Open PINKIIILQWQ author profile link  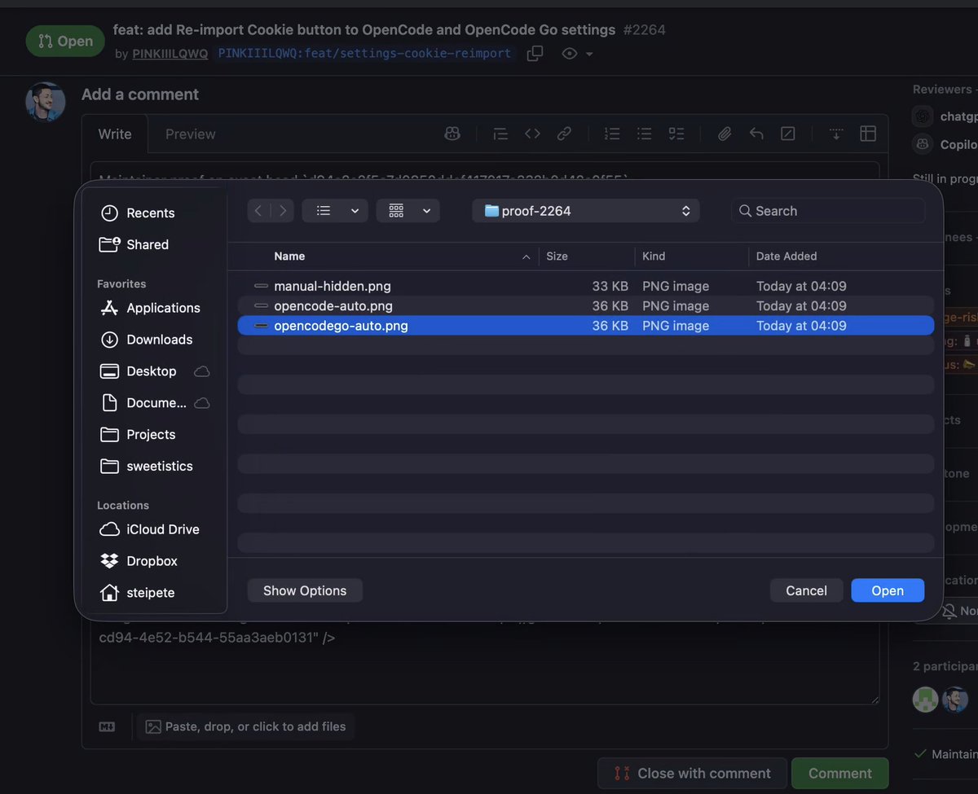(x=170, y=54)
